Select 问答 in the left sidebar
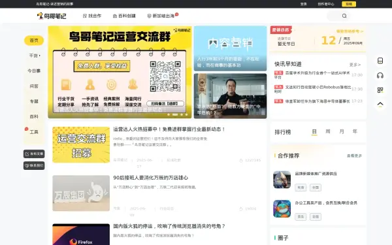The image size is (392, 245). [x=34, y=86]
